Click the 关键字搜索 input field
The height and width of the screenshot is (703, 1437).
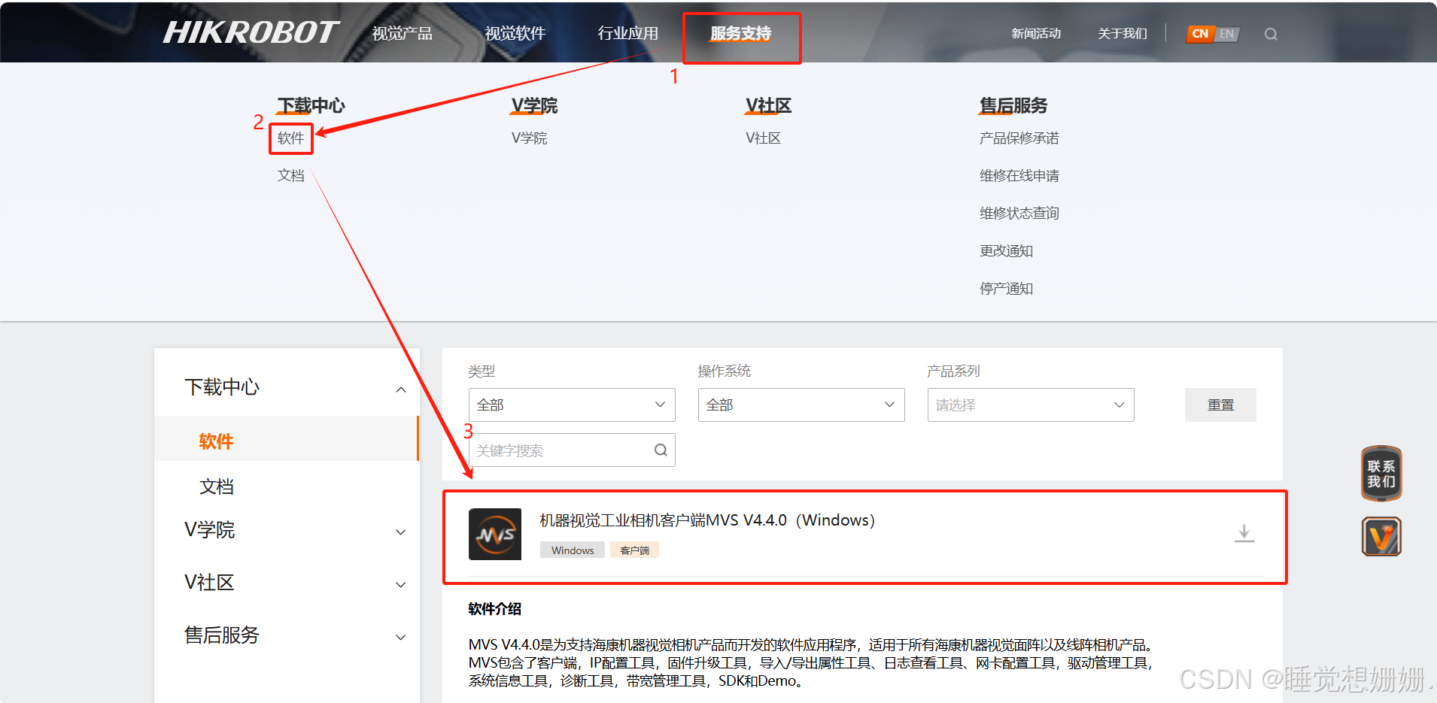point(572,450)
